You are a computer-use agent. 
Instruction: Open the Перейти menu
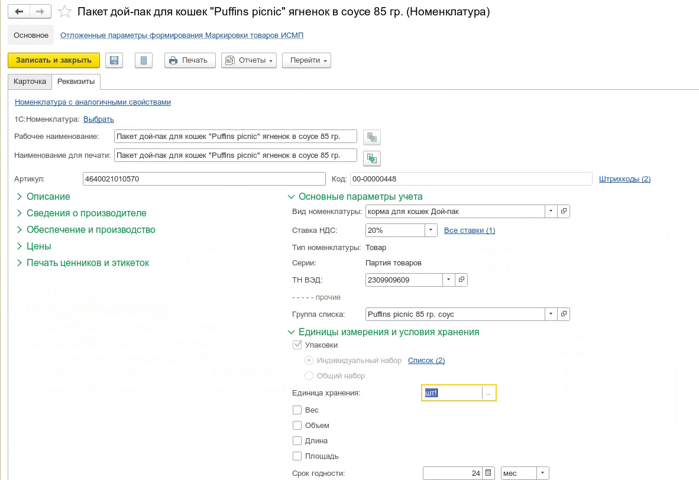pyautogui.click(x=307, y=60)
